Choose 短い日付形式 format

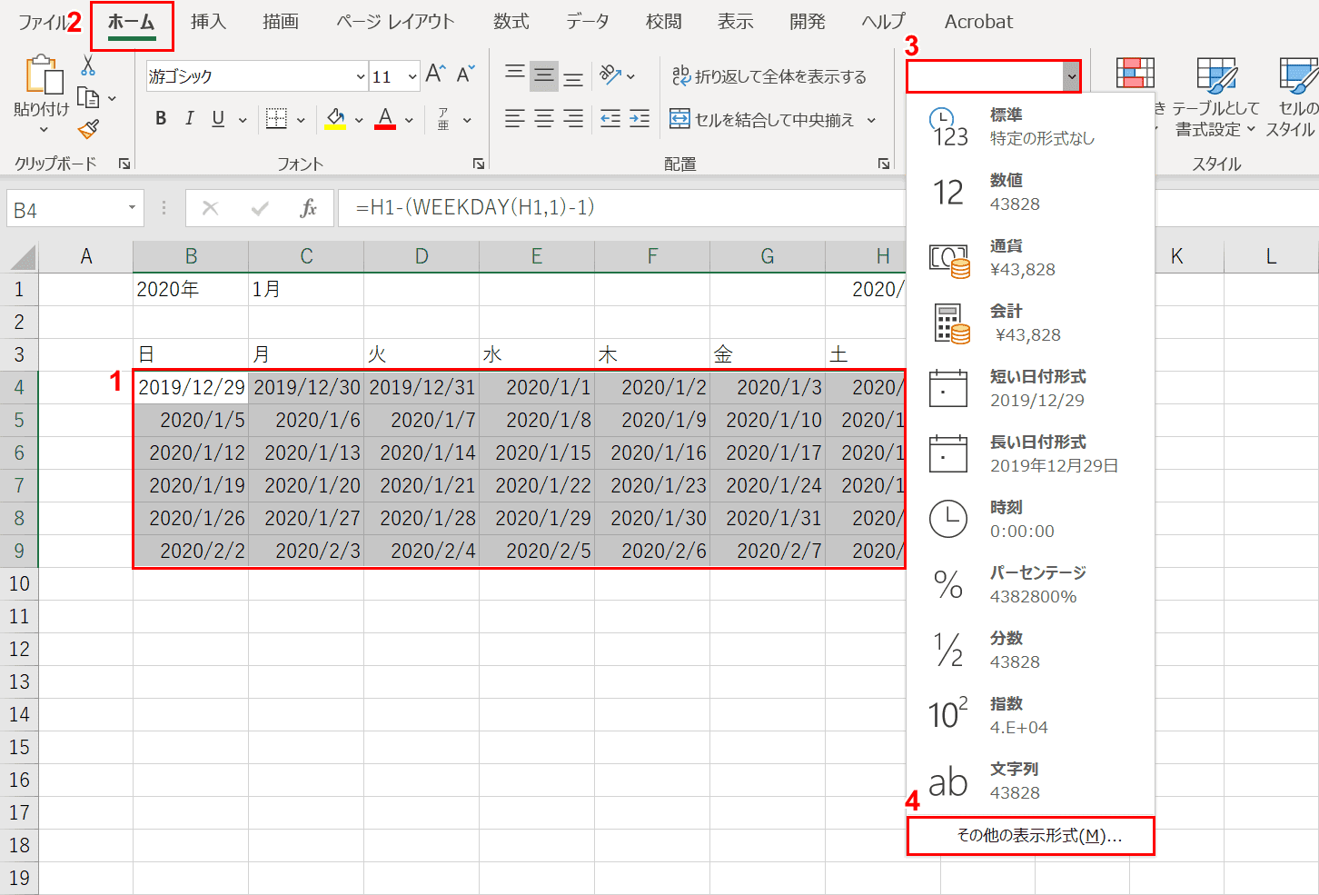1030,388
